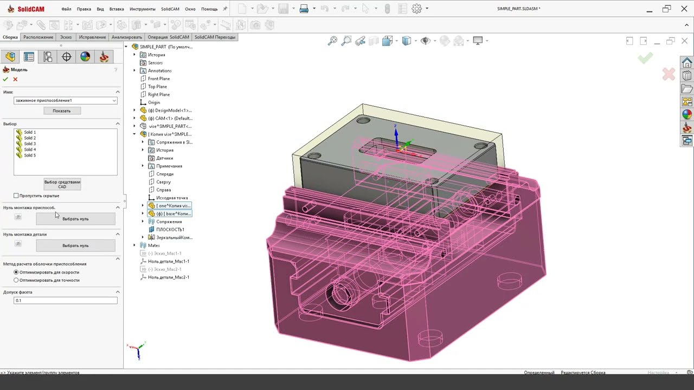Image resolution: width=694 pixels, height=390 pixels.
Task: Collapse the Нуль монтажа детали section
Action: tap(118, 235)
